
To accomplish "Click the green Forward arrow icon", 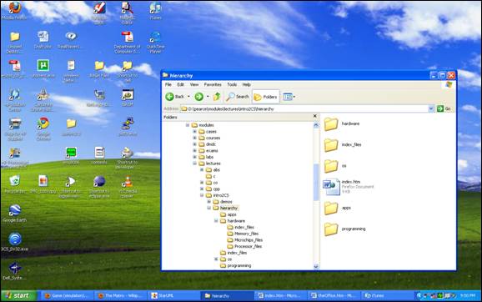I will click(198, 97).
